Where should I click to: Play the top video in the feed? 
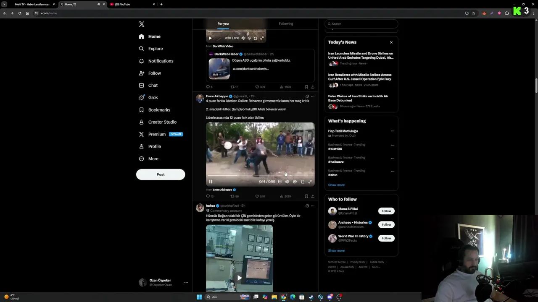[210, 38]
